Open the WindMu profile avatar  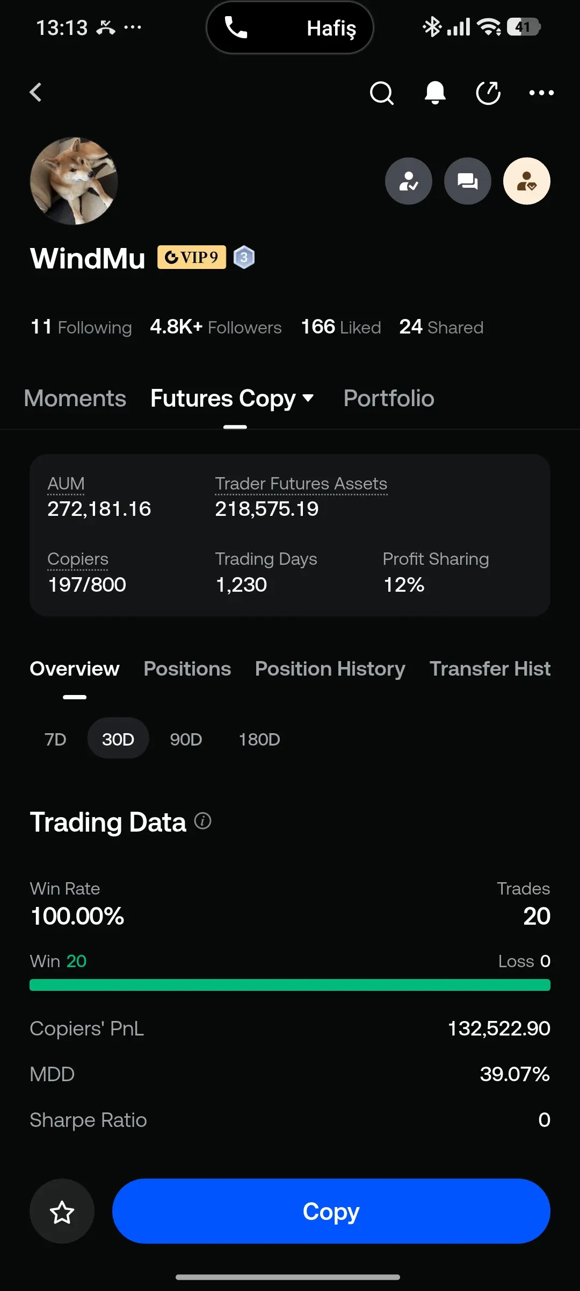click(74, 181)
